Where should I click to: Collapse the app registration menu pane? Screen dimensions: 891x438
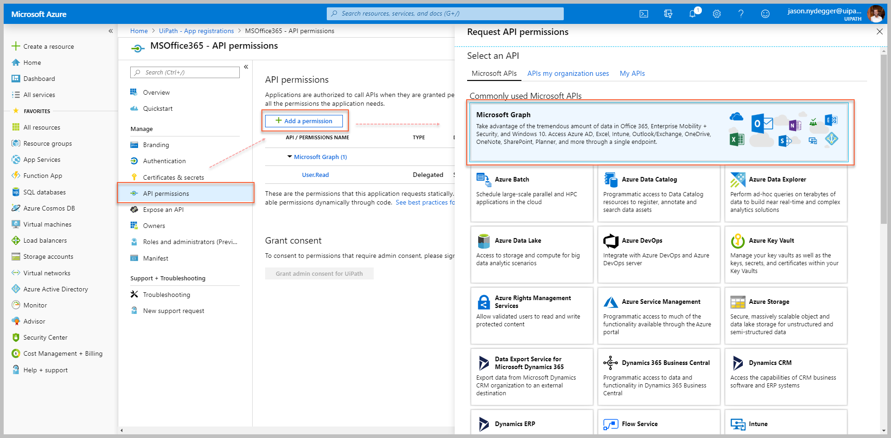point(246,67)
